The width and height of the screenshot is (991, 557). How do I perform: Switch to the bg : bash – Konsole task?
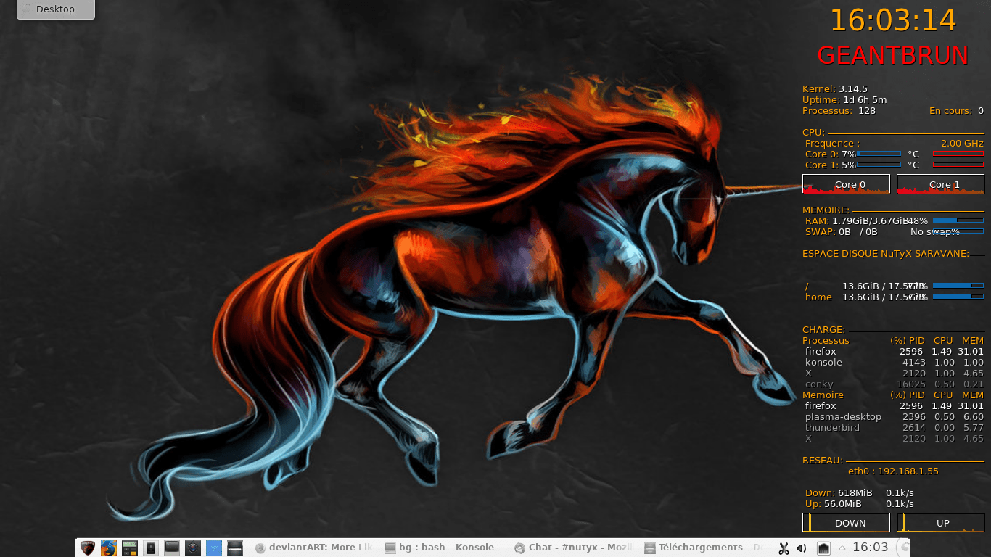[x=444, y=548]
